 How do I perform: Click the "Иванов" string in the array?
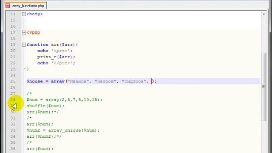[x=78, y=81]
